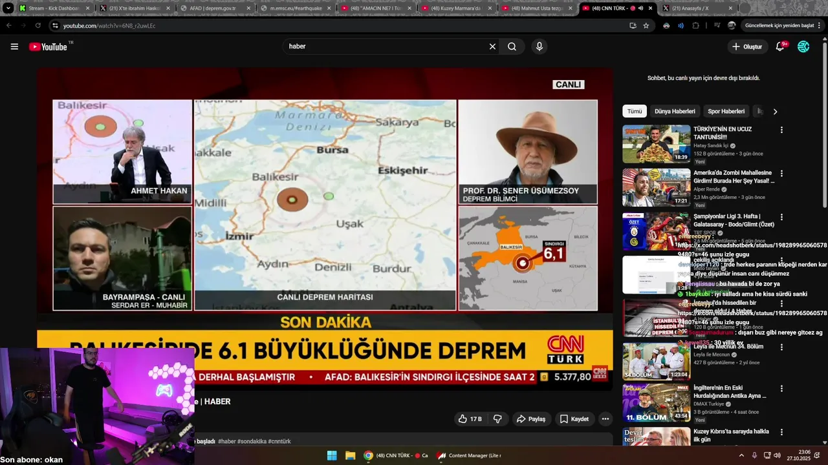Click the #sondakika hashtag link
The width and height of the screenshot is (828, 465).
(252, 441)
